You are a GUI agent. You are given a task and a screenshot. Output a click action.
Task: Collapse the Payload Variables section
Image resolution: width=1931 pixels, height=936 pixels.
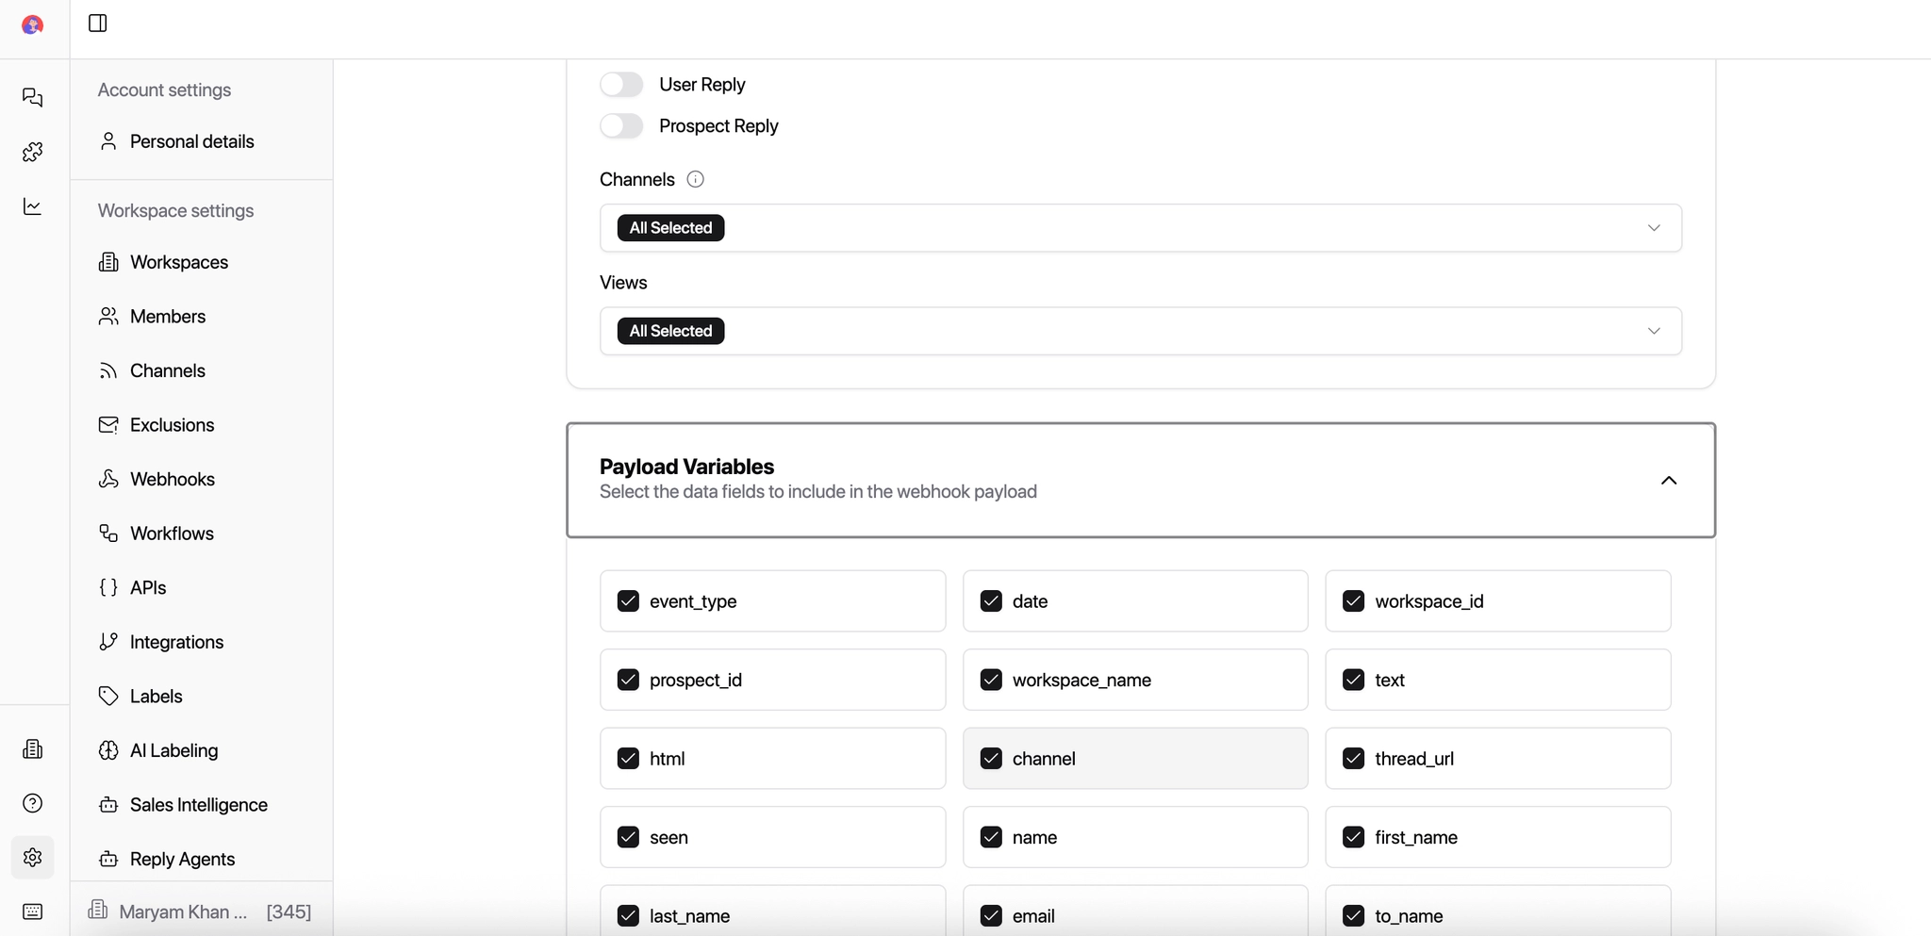[x=1668, y=481]
